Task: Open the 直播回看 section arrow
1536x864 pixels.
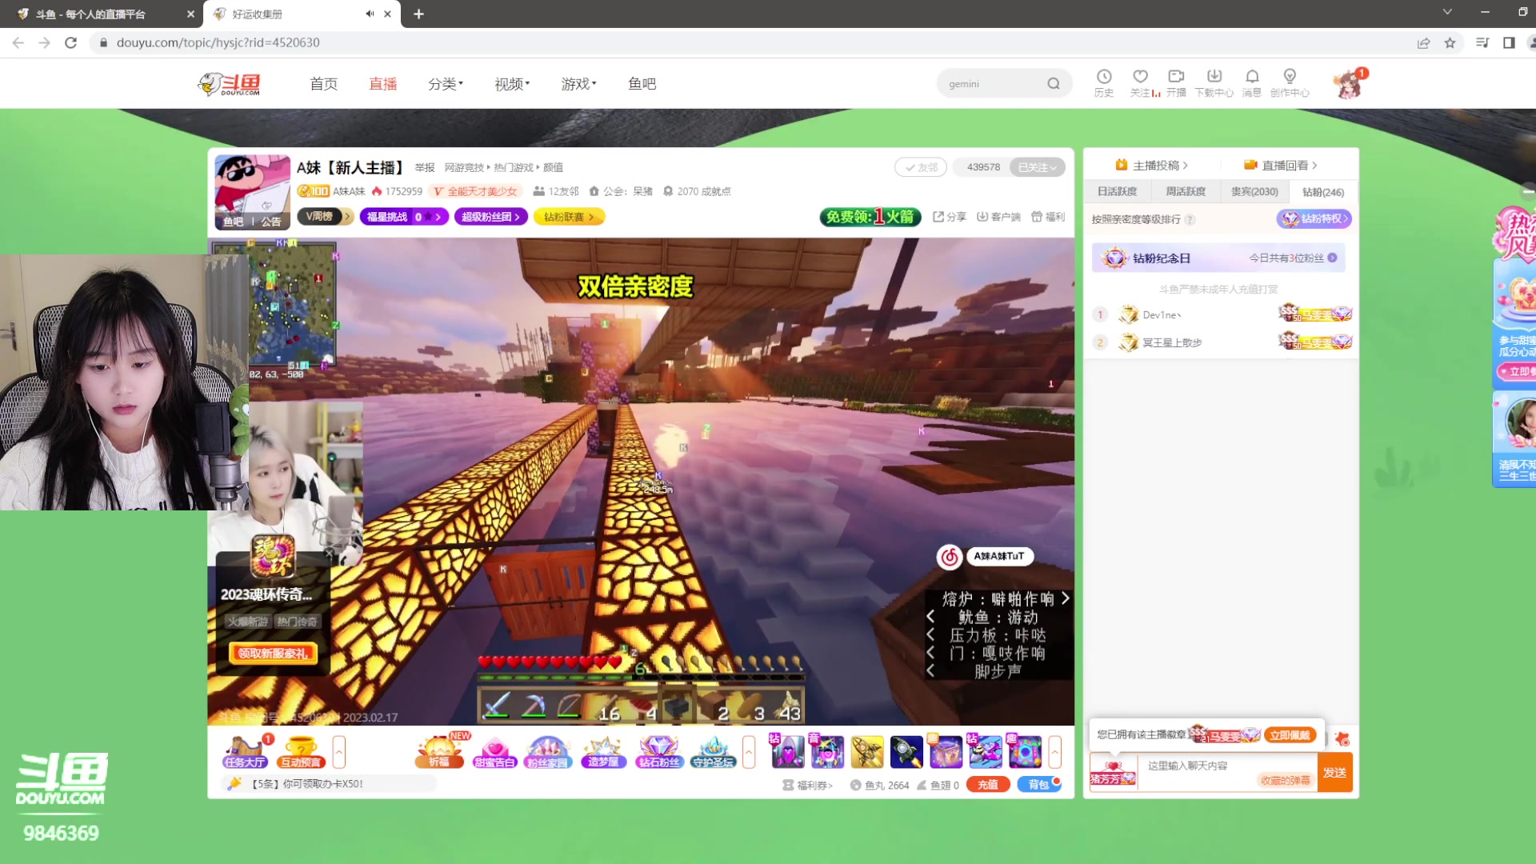Action: (1314, 165)
